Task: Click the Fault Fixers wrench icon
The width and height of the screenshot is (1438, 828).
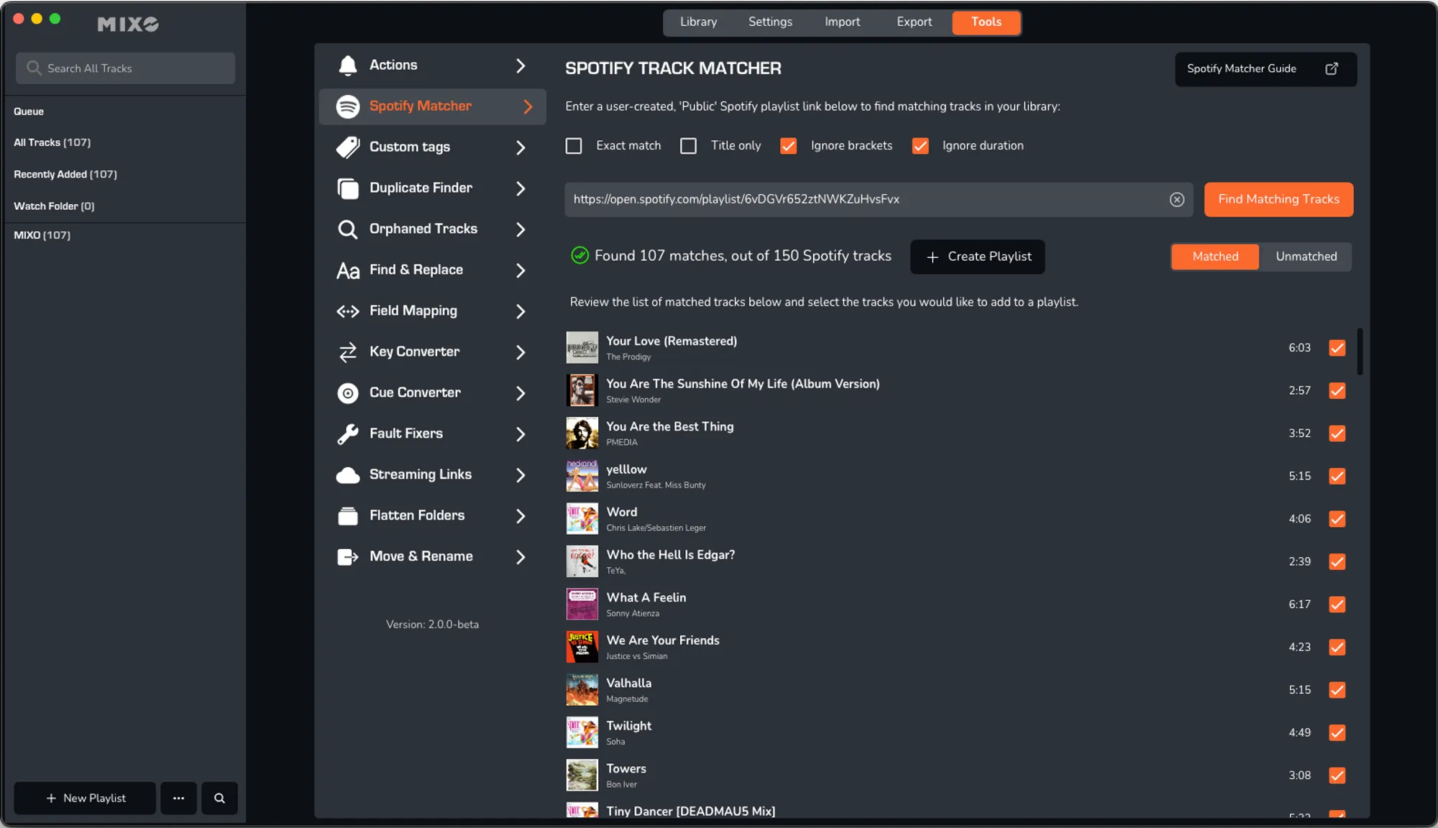Action: 348,433
